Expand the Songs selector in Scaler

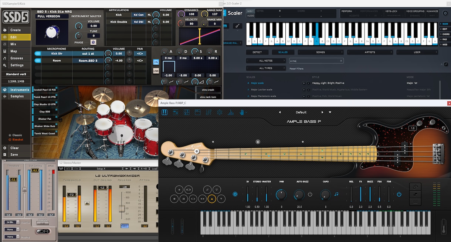[x=321, y=52]
